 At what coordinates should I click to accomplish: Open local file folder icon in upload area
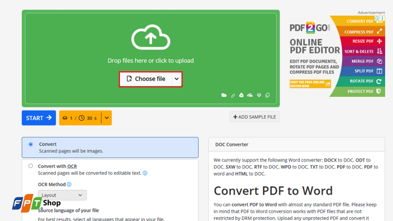[224, 95]
